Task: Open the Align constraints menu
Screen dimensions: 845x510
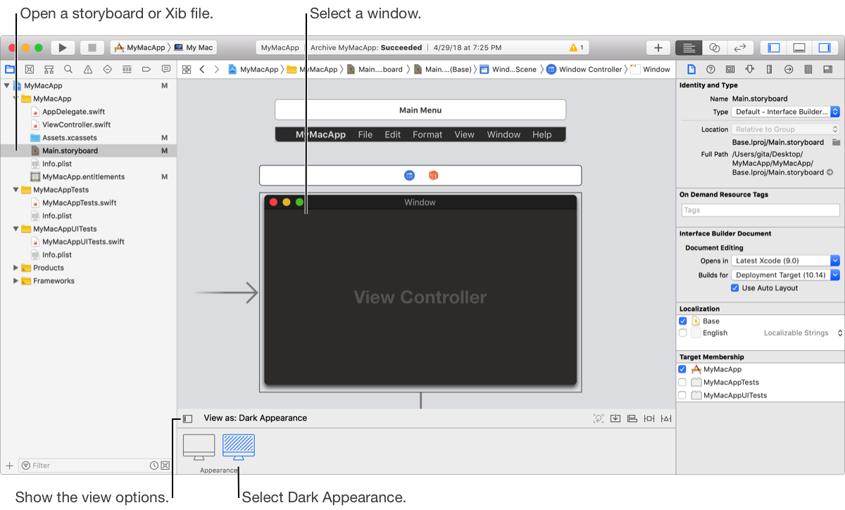Action: 632,418
